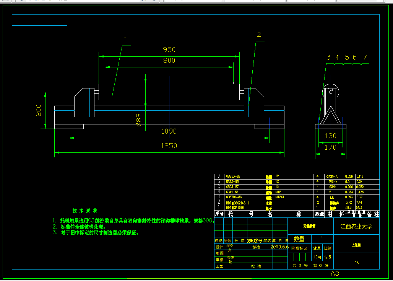Select the drawing number 08
This screenshot has width=393, height=281.
(x=356, y=263)
